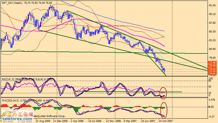Viewport: 218px width, 123px height.
Task: Select the red 77.40 price level tag
Action: click(x=212, y=62)
